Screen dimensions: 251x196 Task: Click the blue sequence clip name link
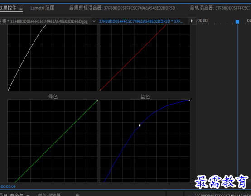pos(140,21)
